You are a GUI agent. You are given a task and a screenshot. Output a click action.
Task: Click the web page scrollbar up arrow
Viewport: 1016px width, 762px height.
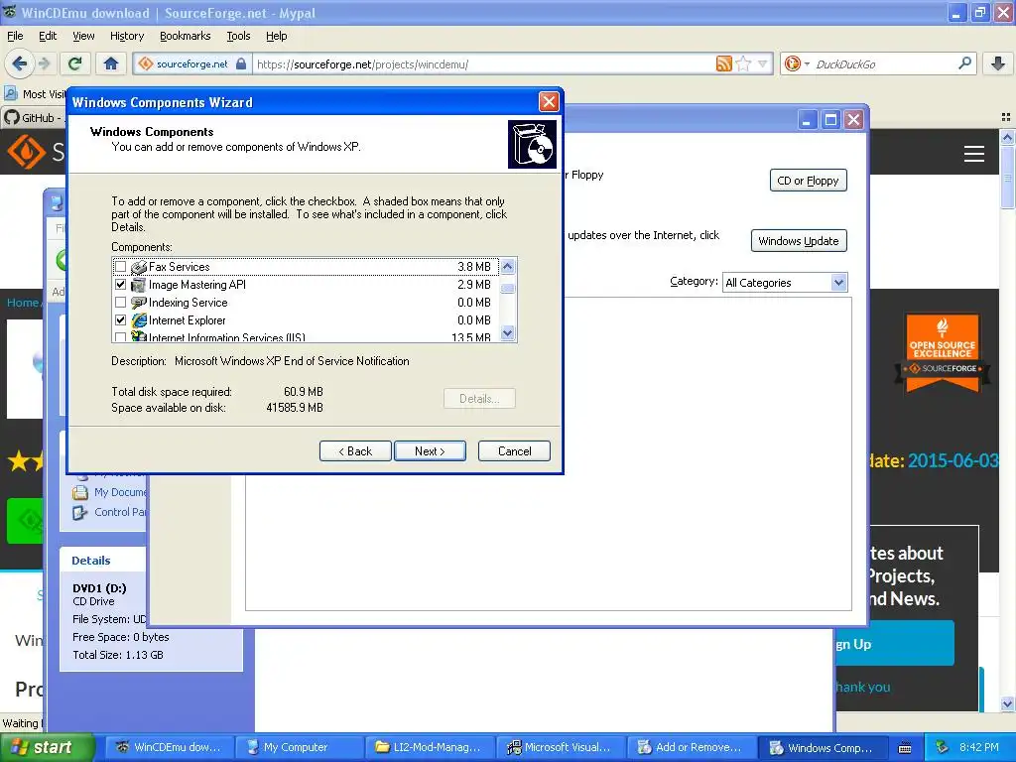[1007, 137]
